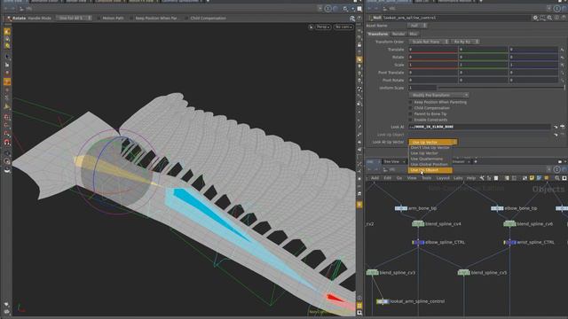This screenshot has height=319, width=568.
Task: Click the viewport lock camera icon beside Persp
Action: 312,27
